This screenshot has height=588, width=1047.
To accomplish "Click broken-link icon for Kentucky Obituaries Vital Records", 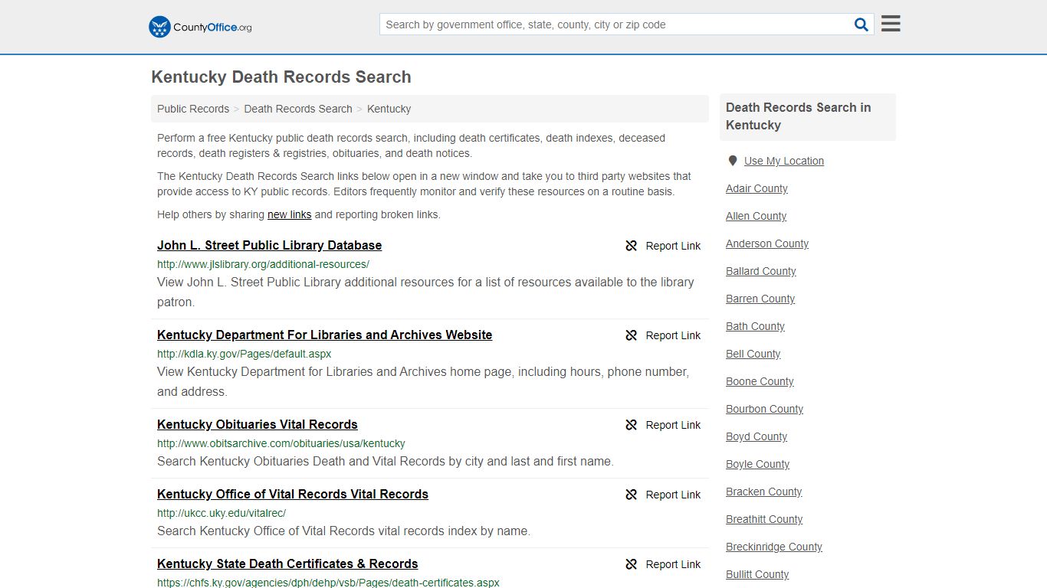I will coord(632,425).
